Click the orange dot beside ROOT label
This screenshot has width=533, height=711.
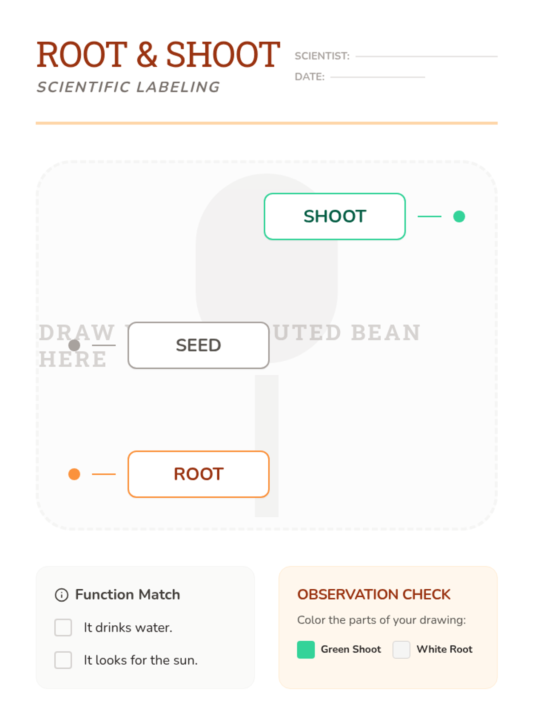74,474
